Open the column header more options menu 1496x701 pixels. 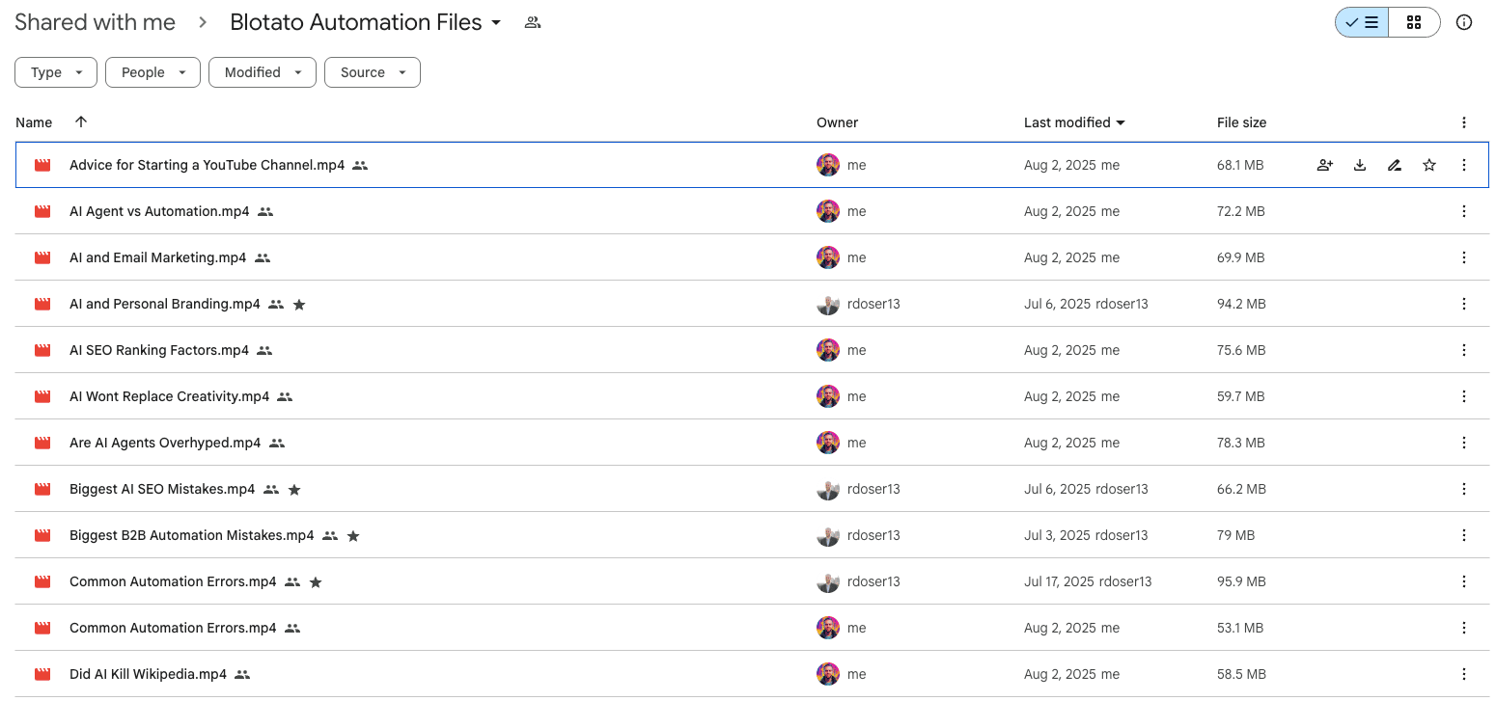[1463, 122]
